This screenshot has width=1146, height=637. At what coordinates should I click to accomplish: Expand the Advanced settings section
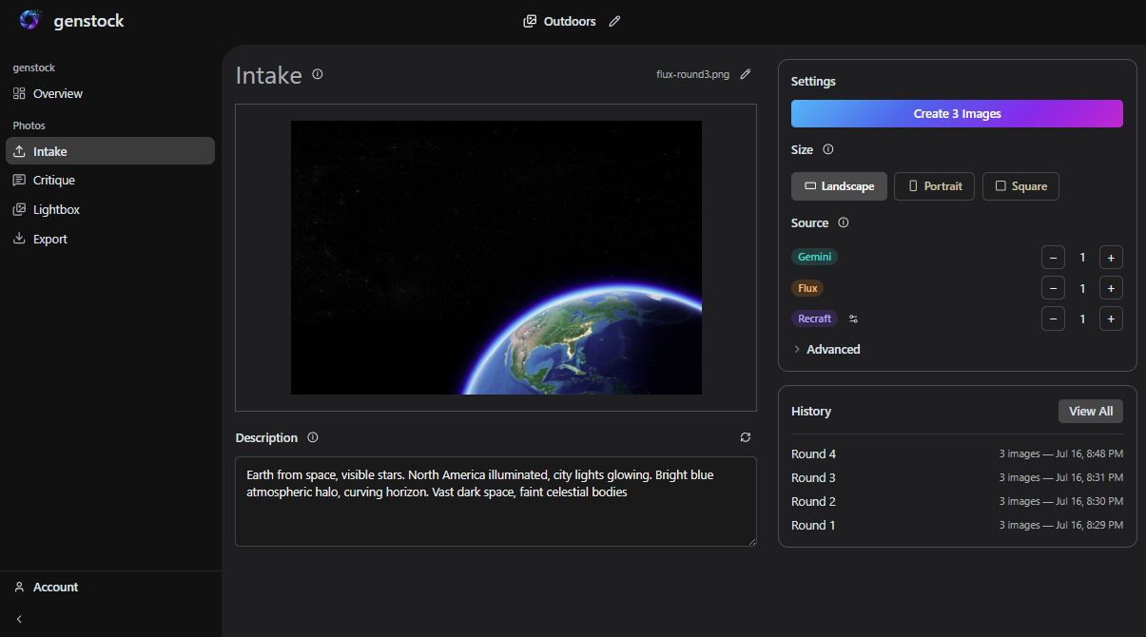click(x=826, y=349)
